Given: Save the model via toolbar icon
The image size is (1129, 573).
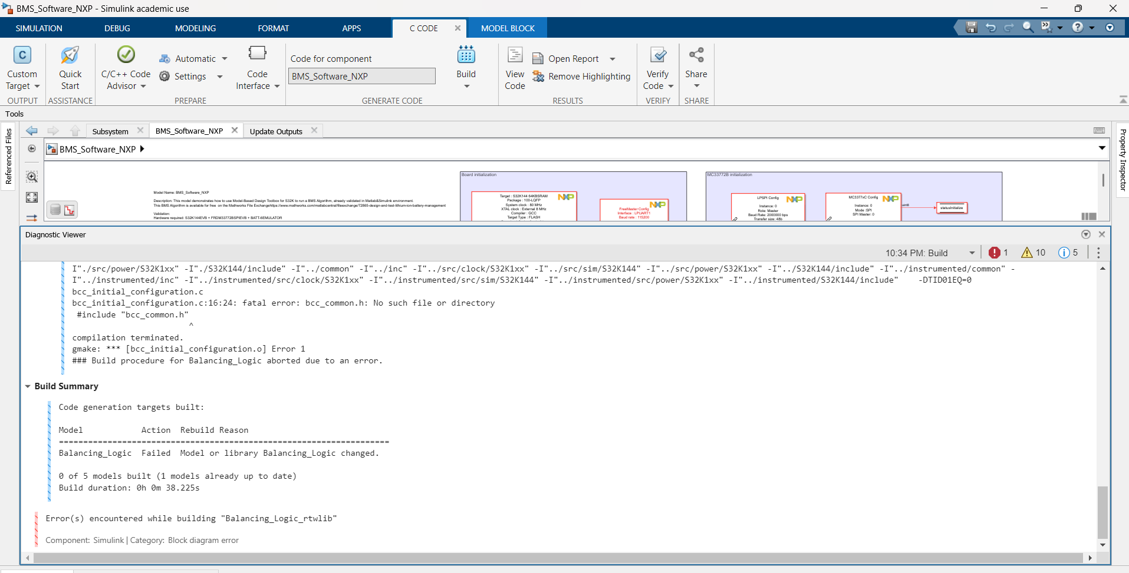Looking at the screenshot, I should tap(972, 27).
